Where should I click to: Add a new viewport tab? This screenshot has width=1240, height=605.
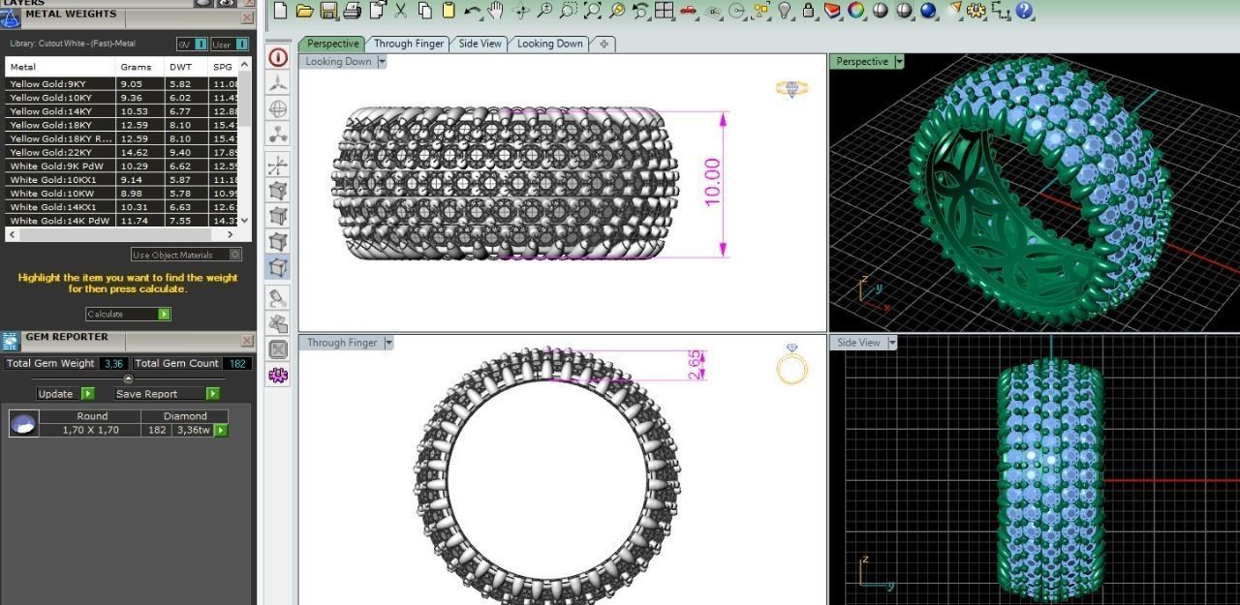[x=604, y=44]
